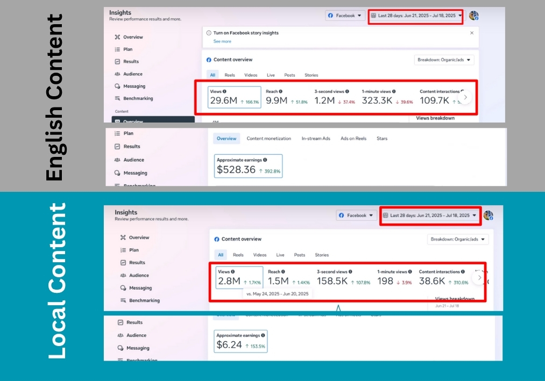
Task: Click the Messaging bubble icon in English Content insights sidebar
Action: coord(117,86)
